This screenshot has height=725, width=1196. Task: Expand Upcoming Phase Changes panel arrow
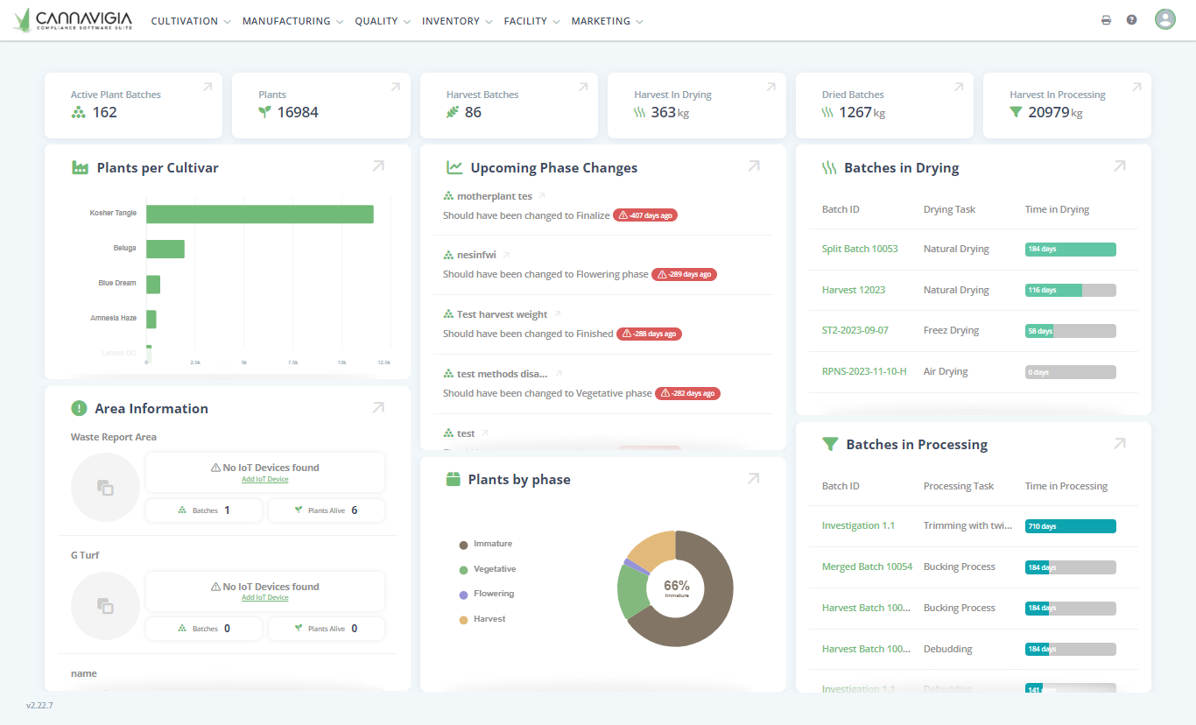pyautogui.click(x=753, y=166)
